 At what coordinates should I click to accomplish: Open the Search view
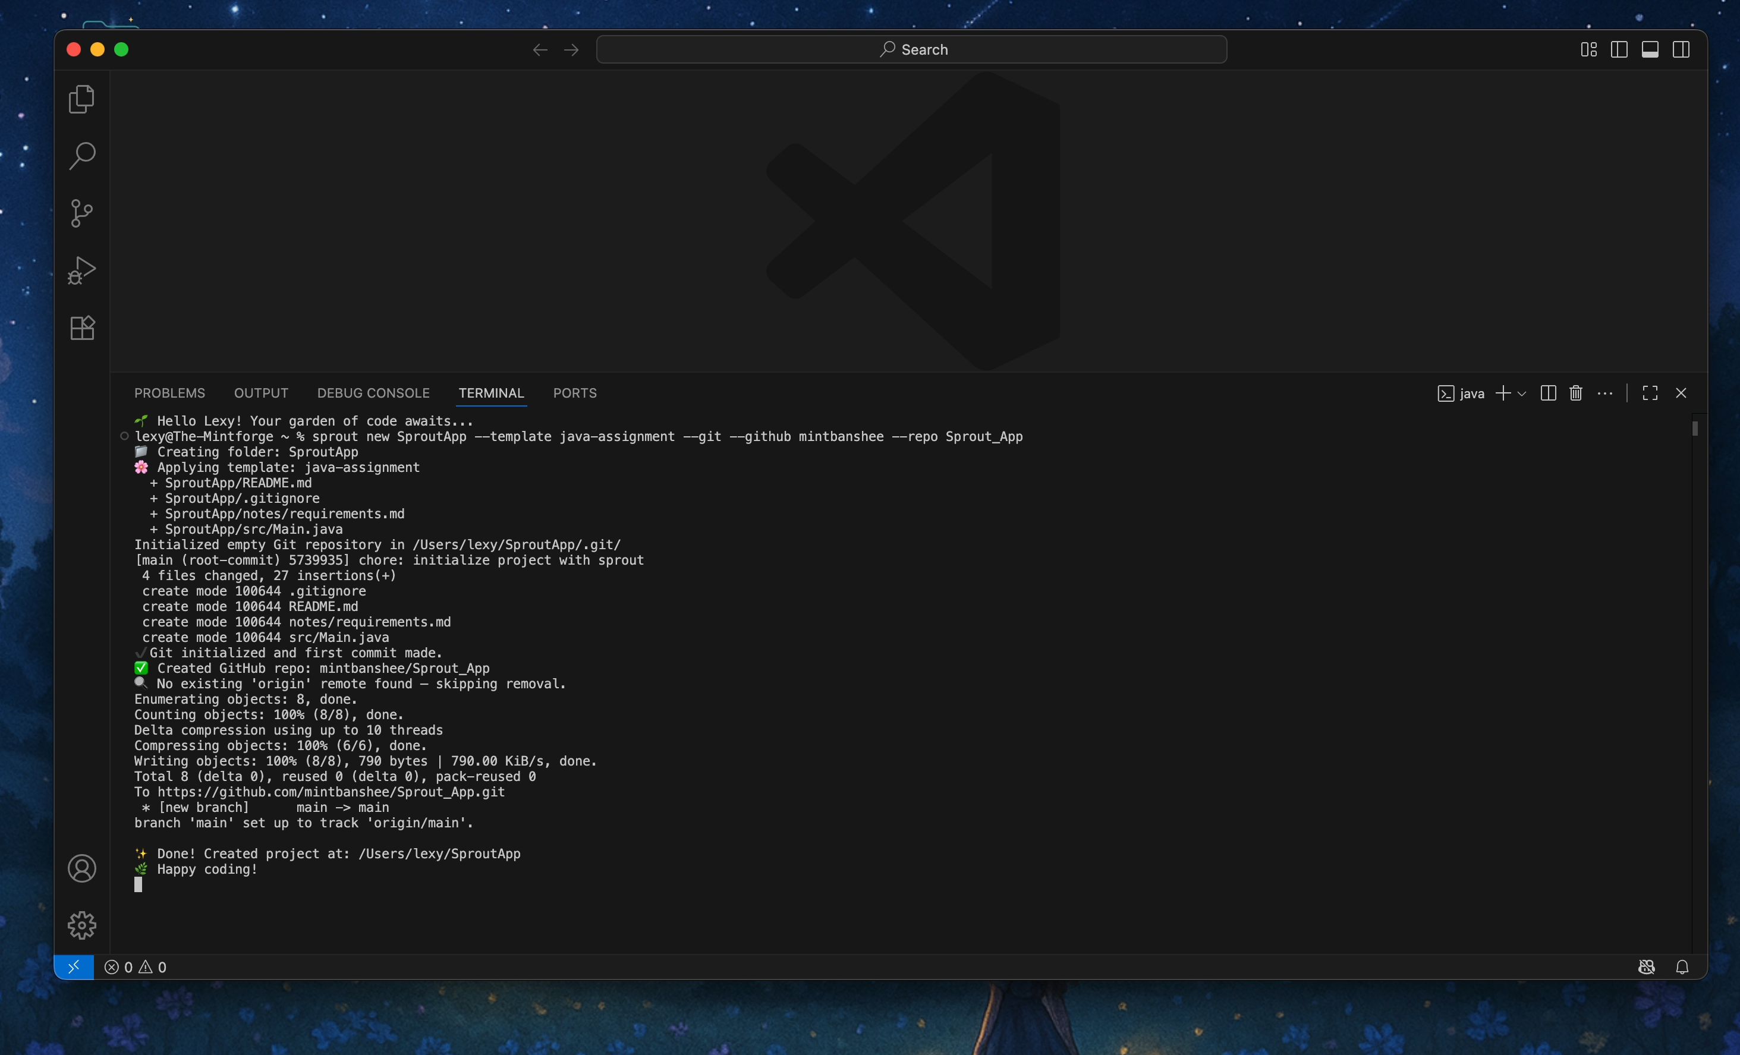81,156
